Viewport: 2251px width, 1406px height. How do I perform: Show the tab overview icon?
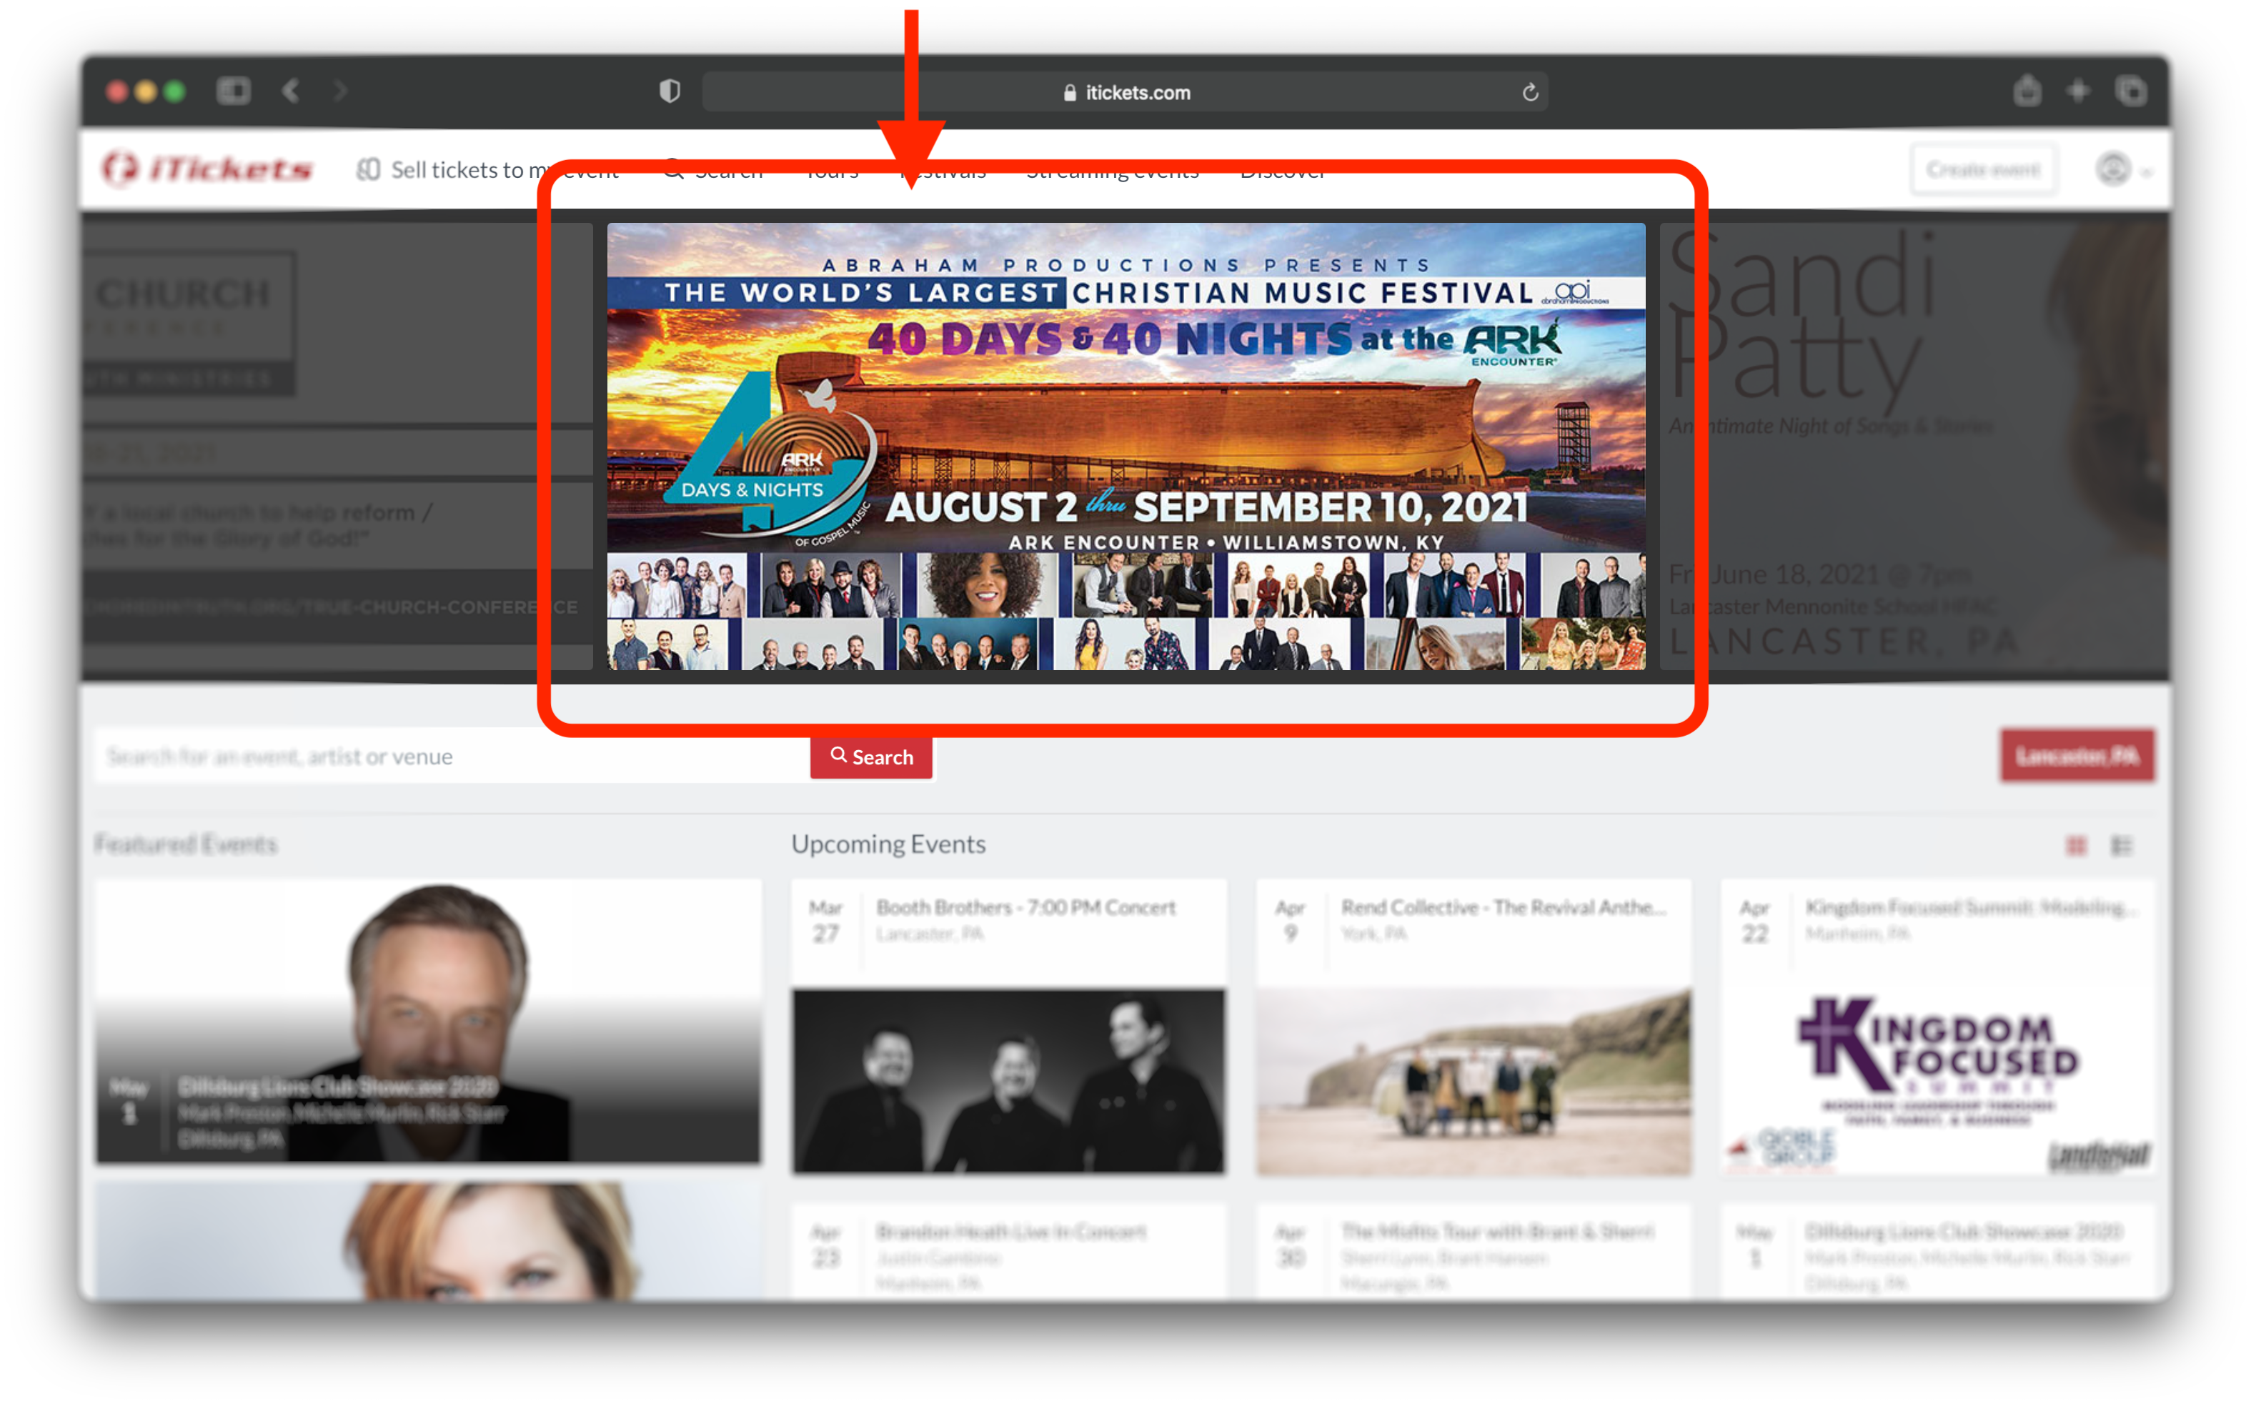(2131, 91)
